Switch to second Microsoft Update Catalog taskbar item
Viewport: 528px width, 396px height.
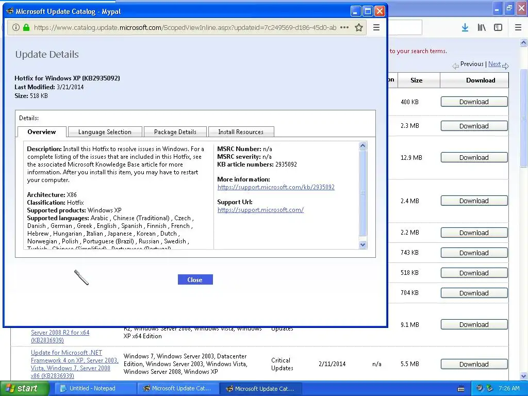261,389
